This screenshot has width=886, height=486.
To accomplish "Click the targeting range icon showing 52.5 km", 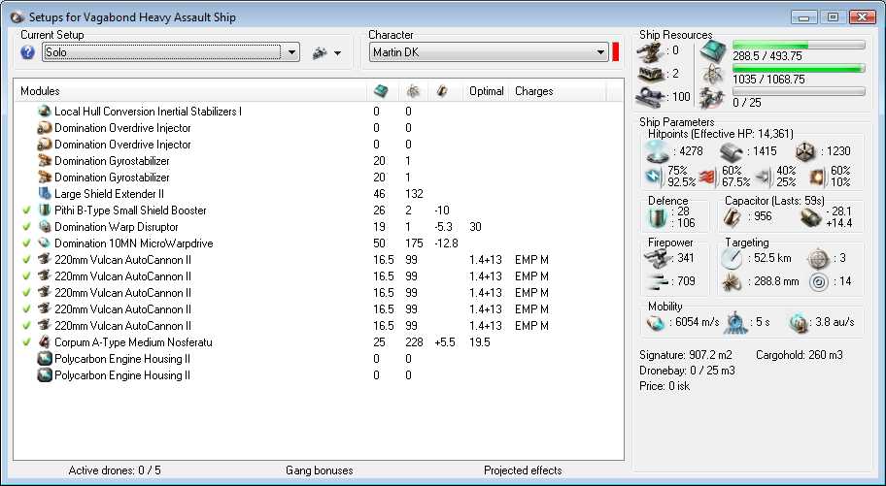I will pyautogui.click(x=733, y=259).
